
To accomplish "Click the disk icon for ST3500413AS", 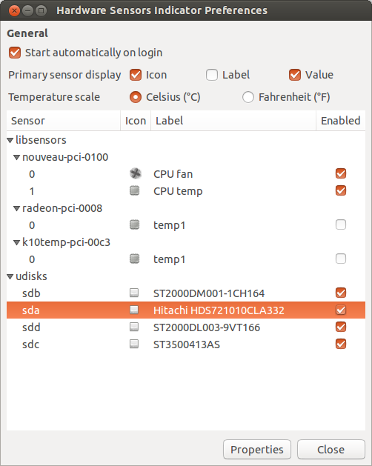I will [x=134, y=344].
